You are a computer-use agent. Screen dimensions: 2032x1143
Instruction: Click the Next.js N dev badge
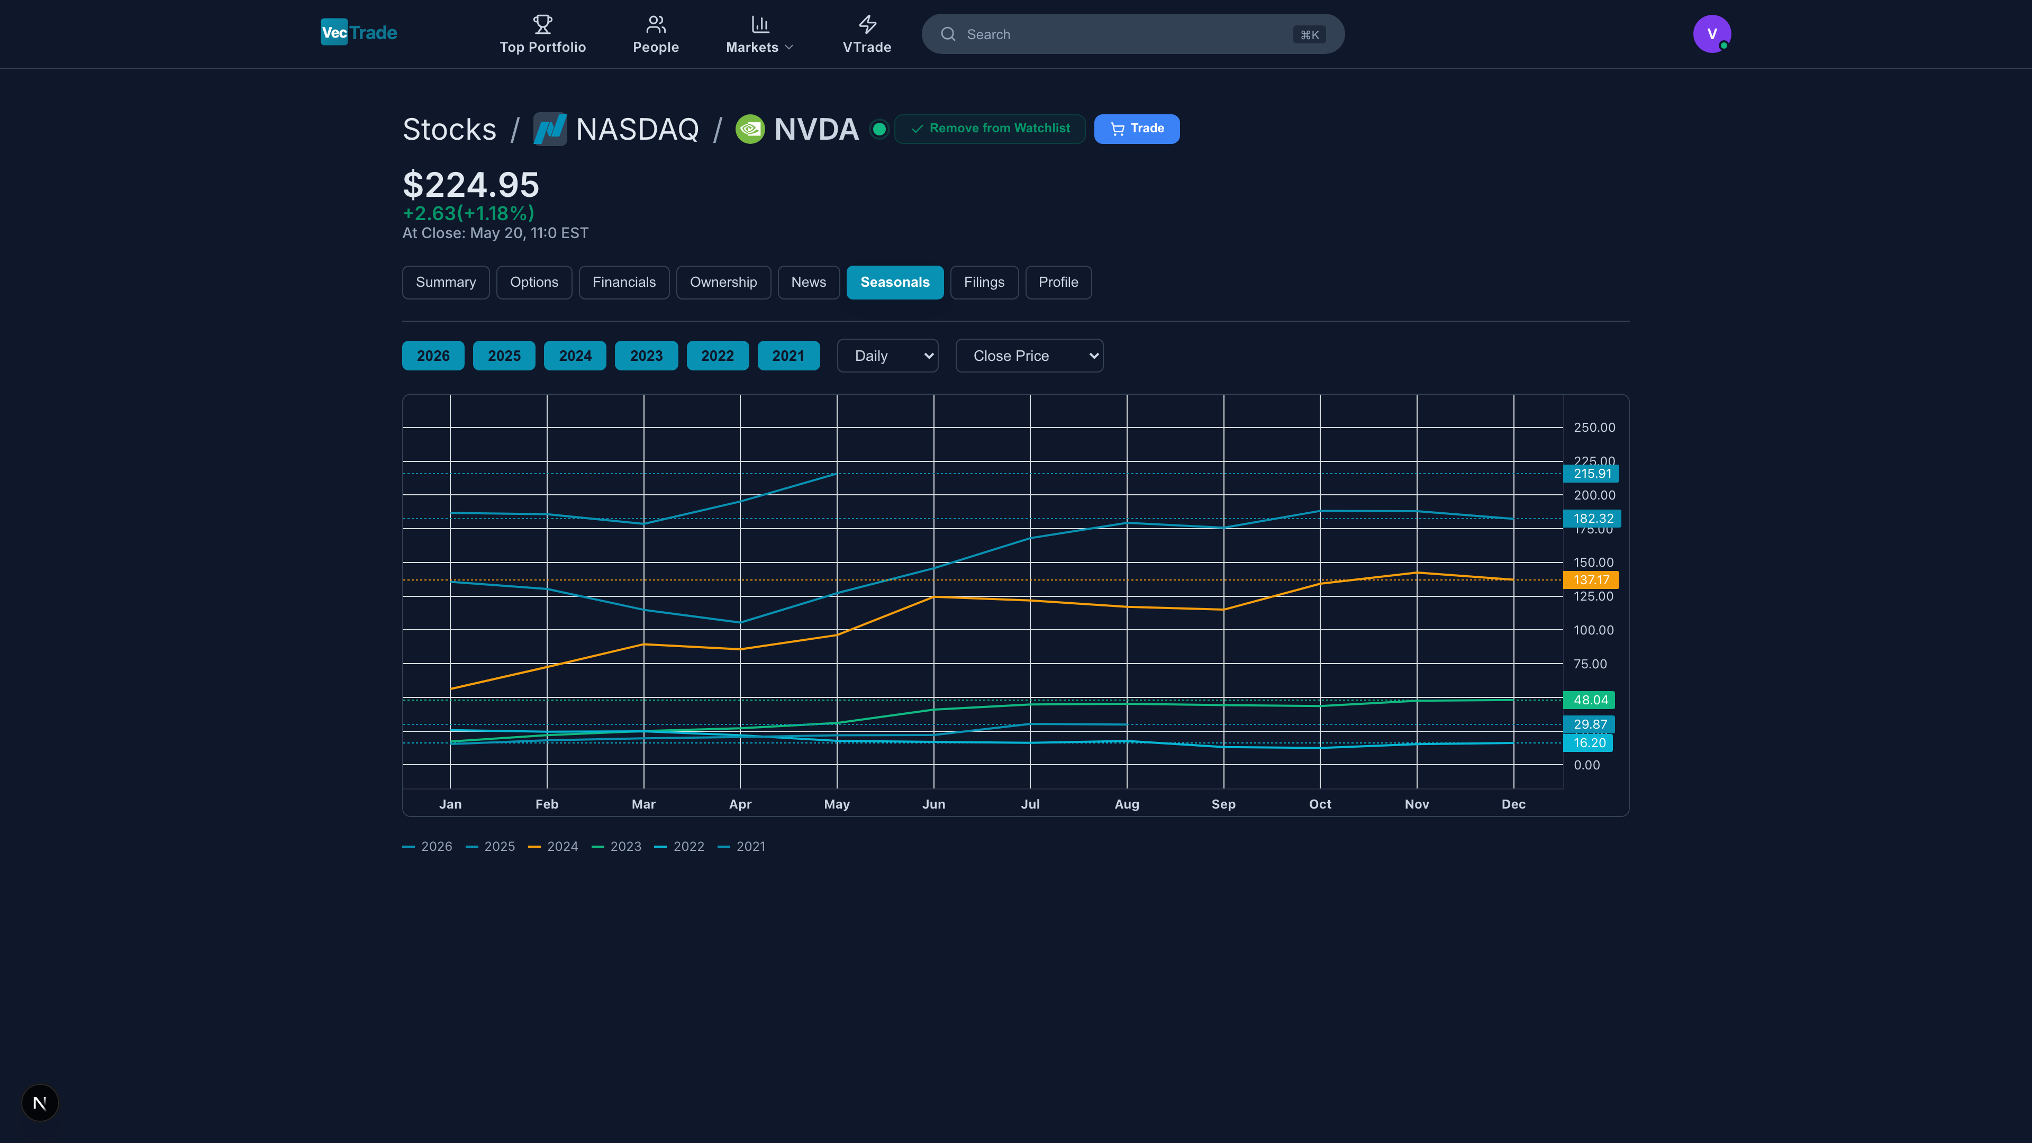pos(40,1103)
